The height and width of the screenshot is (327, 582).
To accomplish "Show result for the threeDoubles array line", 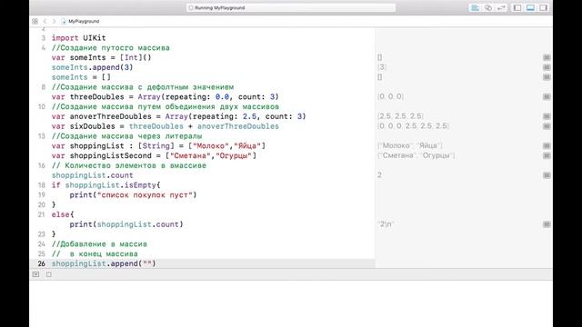I will click(x=547, y=97).
